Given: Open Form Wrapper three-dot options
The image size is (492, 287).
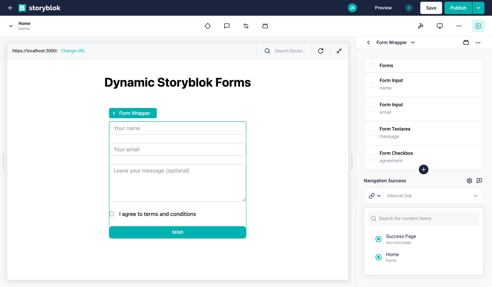Looking at the screenshot, I should pyautogui.click(x=478, y=43).
